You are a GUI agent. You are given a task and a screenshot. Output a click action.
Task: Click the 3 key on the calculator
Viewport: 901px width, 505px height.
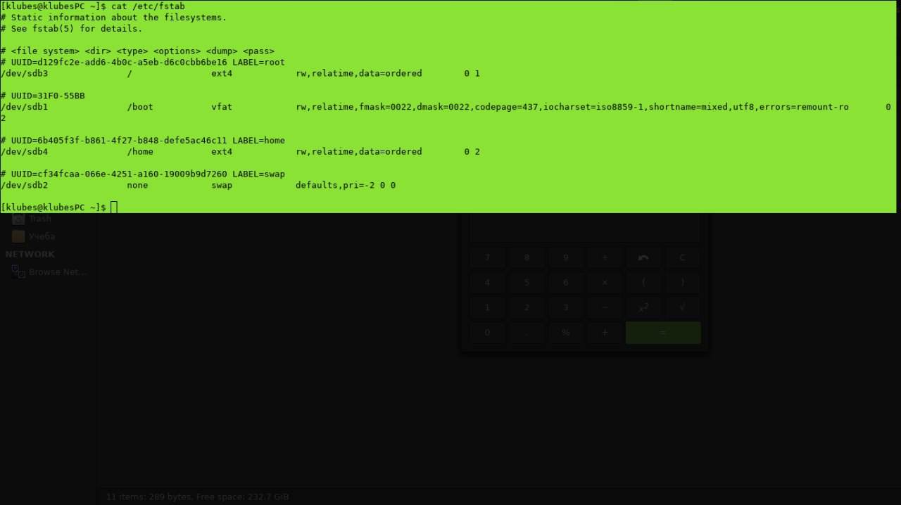(x=565, y=307)
